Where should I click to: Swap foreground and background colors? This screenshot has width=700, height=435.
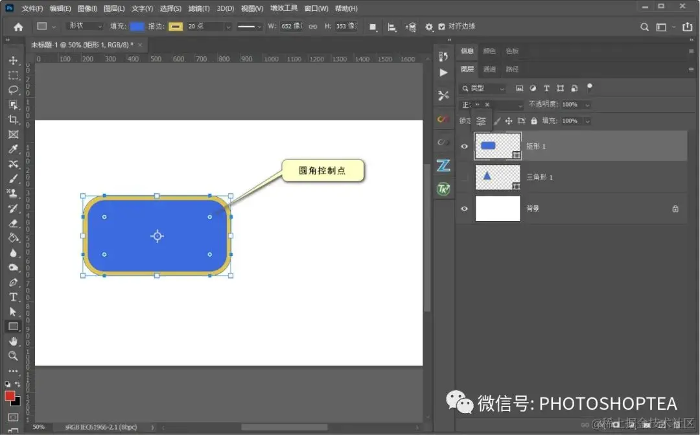(x=18, y=384)
